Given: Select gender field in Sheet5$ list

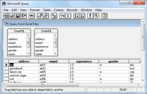Looking at the screenshot, I should (13, 50).
